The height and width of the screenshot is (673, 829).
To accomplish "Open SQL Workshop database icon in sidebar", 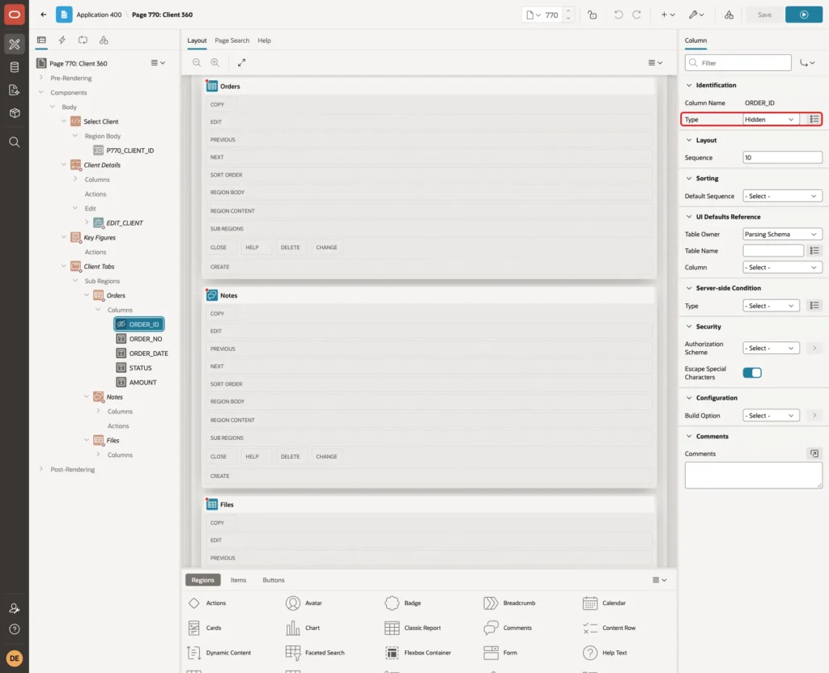I will coord(15,67).
